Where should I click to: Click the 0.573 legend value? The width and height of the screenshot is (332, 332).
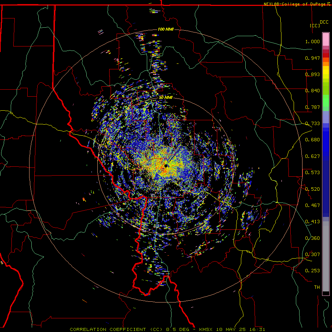click(312, 173)
